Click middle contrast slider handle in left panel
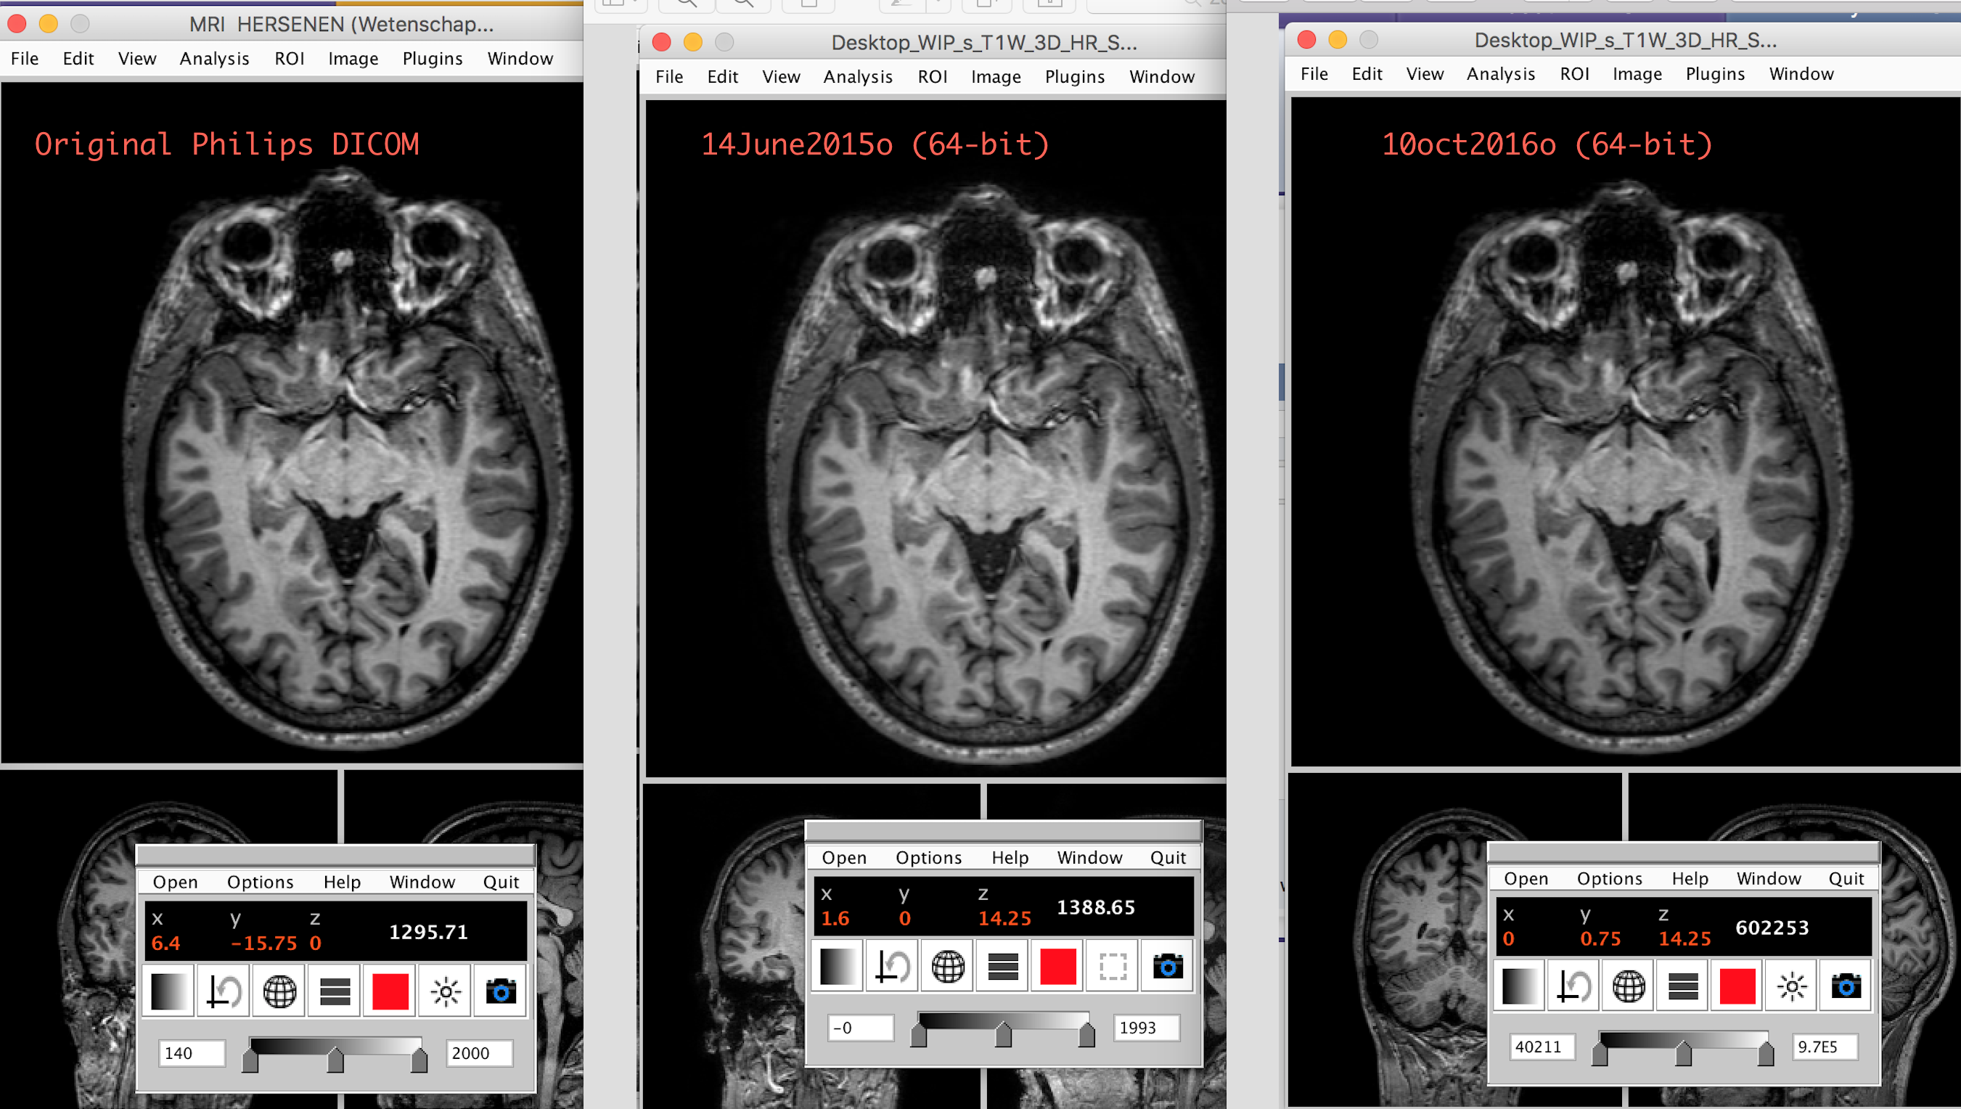 tap(335, 1060)
